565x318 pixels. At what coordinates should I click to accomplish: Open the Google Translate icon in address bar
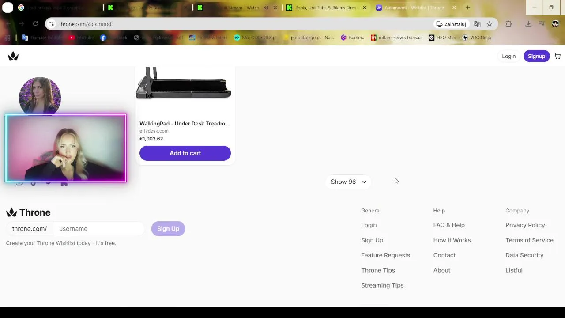point(477,24)
